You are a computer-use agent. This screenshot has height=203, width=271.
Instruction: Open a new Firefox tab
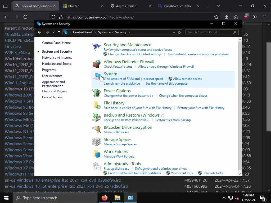[208, 6]
